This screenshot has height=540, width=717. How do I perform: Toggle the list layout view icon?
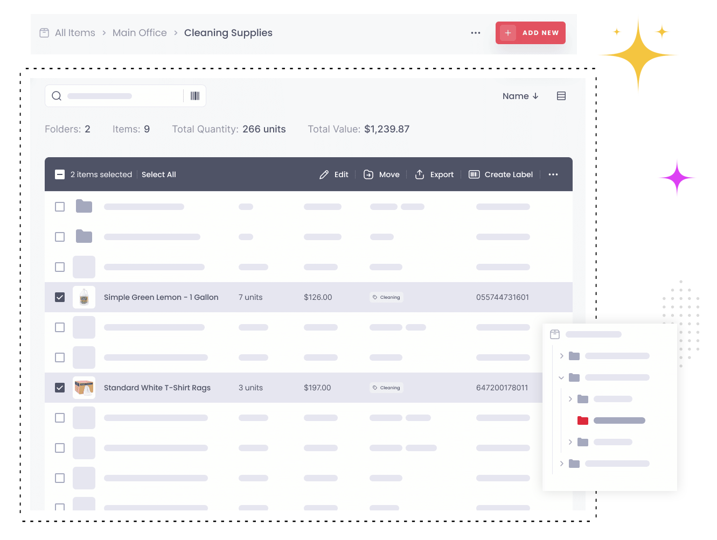click(x=561, y=96)
